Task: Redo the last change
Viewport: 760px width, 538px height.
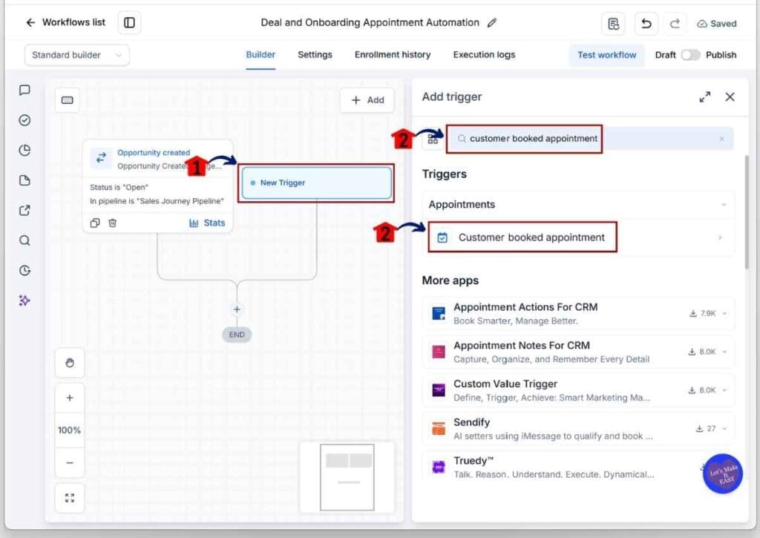Action: [x=675, y=23]
